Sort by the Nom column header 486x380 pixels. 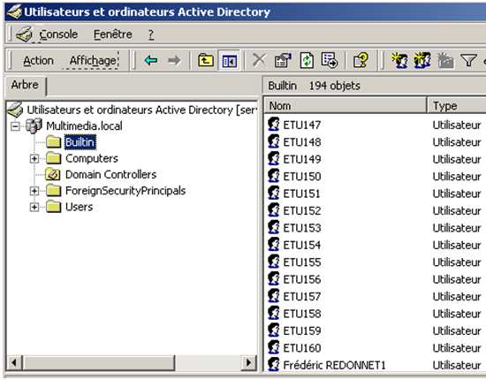click(x=345, y=106)
